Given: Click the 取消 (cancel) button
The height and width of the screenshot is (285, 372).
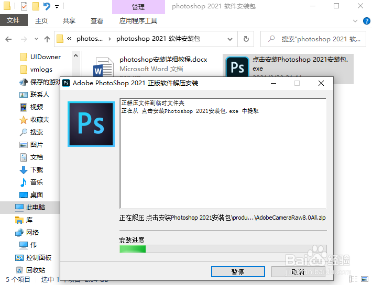Looking at the screenshot, I should coord(298,272).
